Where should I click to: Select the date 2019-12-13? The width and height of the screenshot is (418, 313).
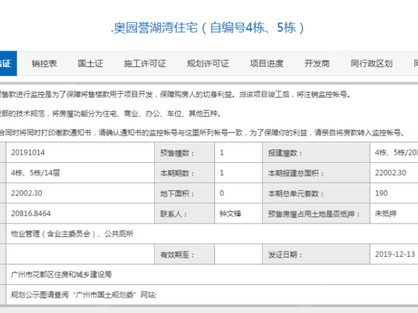(395, 254)
